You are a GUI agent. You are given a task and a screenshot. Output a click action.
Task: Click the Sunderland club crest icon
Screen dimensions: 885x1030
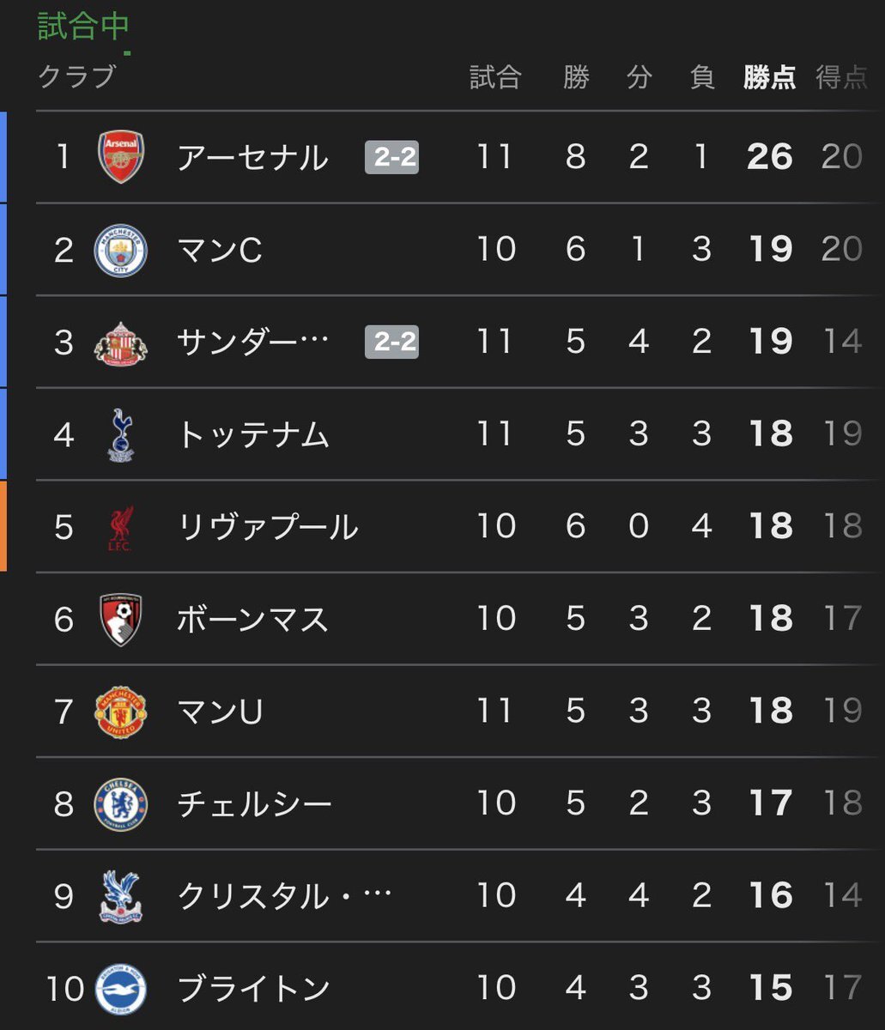coord(121,342)
